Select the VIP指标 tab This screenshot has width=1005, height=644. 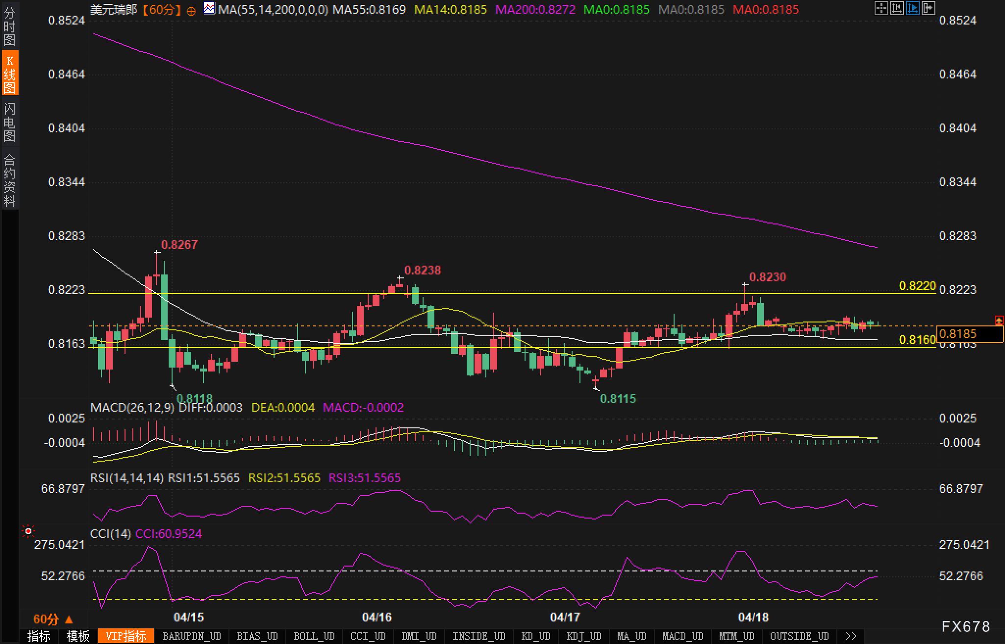pos(126,636)
